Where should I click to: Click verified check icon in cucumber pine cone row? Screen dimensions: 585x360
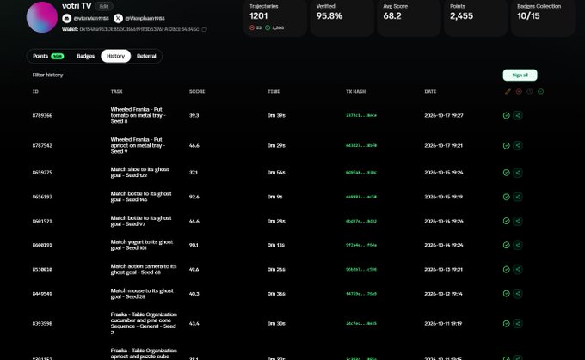click(506, 323)
